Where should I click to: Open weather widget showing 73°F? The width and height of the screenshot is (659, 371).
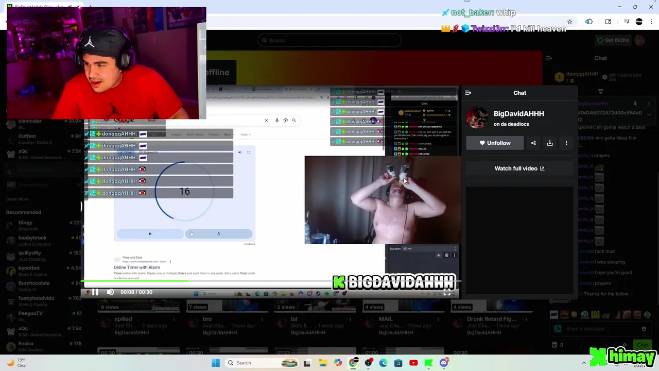click(15, 363)
